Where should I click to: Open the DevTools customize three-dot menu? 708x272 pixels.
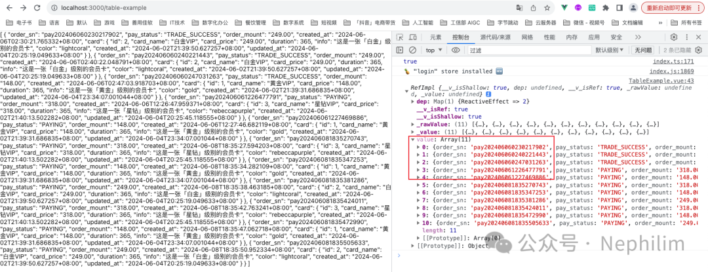click(686, 37)
